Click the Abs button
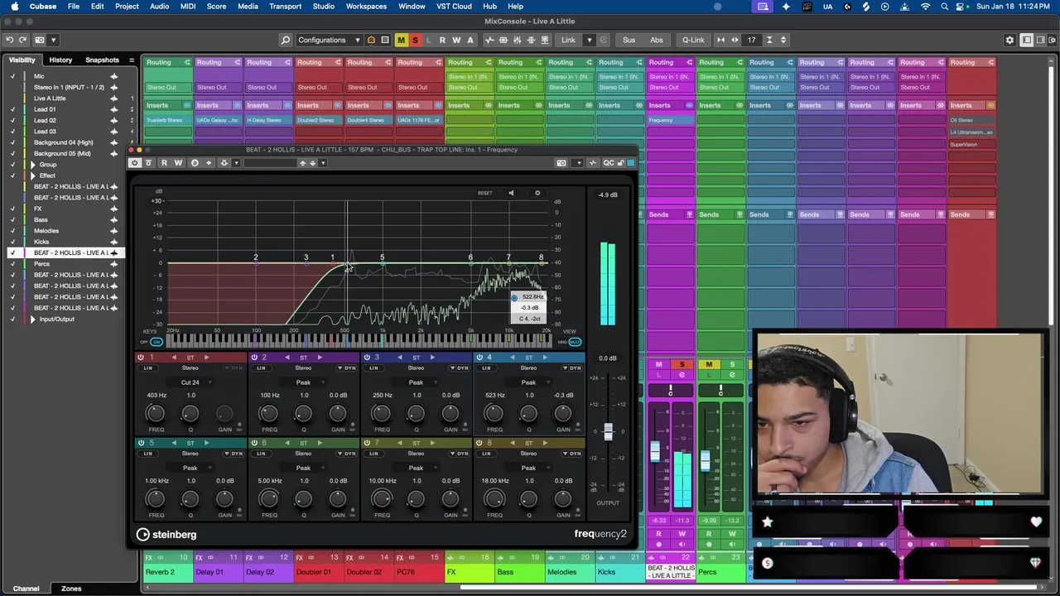The image size is (1060, 596). click(x=657, y=40)
